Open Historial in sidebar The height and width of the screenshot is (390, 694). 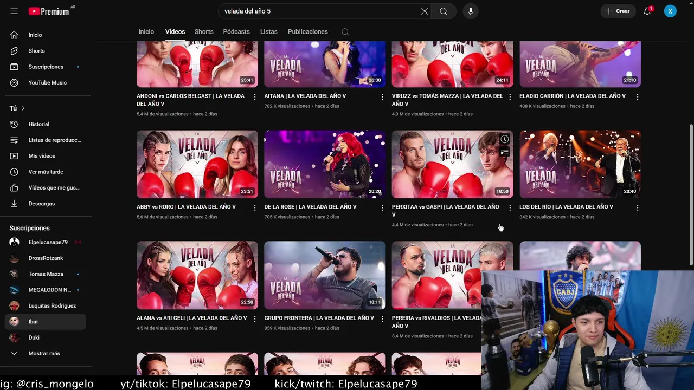(46, 124)
